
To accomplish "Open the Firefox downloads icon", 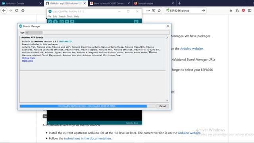I will point(231,11).
